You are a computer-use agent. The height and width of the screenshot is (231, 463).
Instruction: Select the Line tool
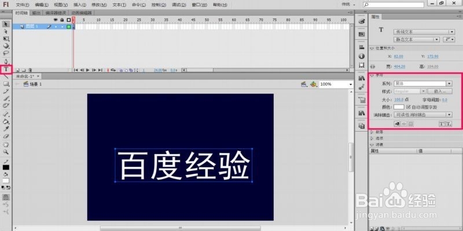point(6,76)
